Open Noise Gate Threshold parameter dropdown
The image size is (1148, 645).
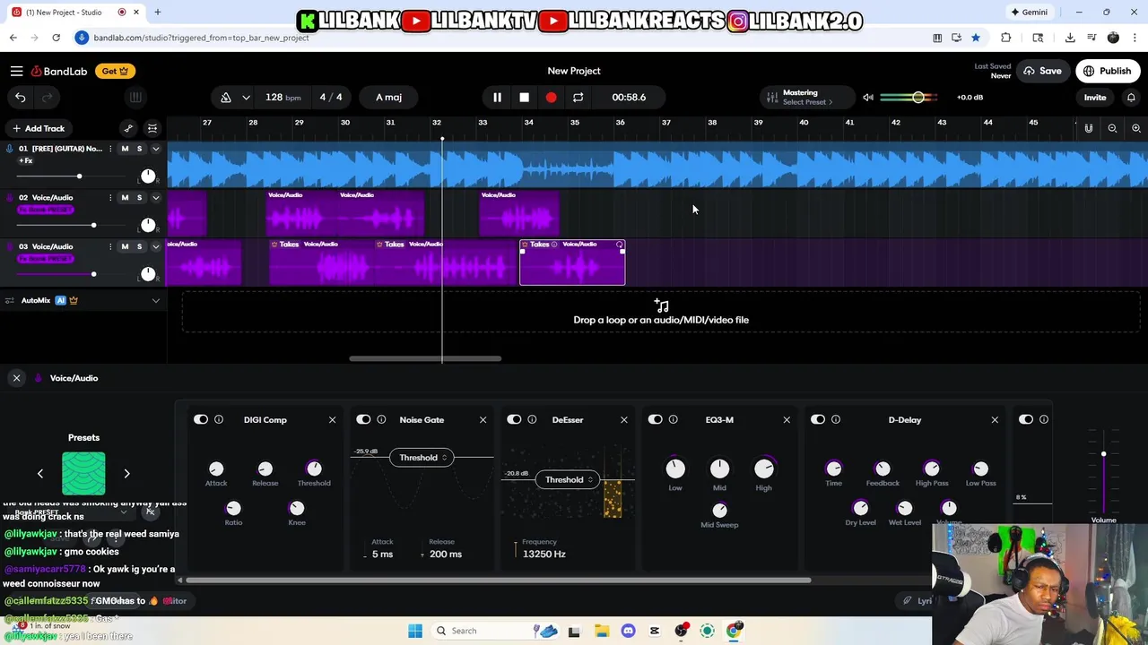(422, 458)
